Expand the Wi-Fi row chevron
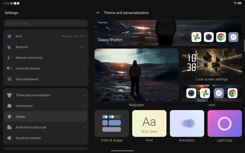Screen dimensions: 245x153 click(x=84, y=36)
